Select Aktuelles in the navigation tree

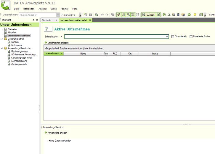click(12, 32)
